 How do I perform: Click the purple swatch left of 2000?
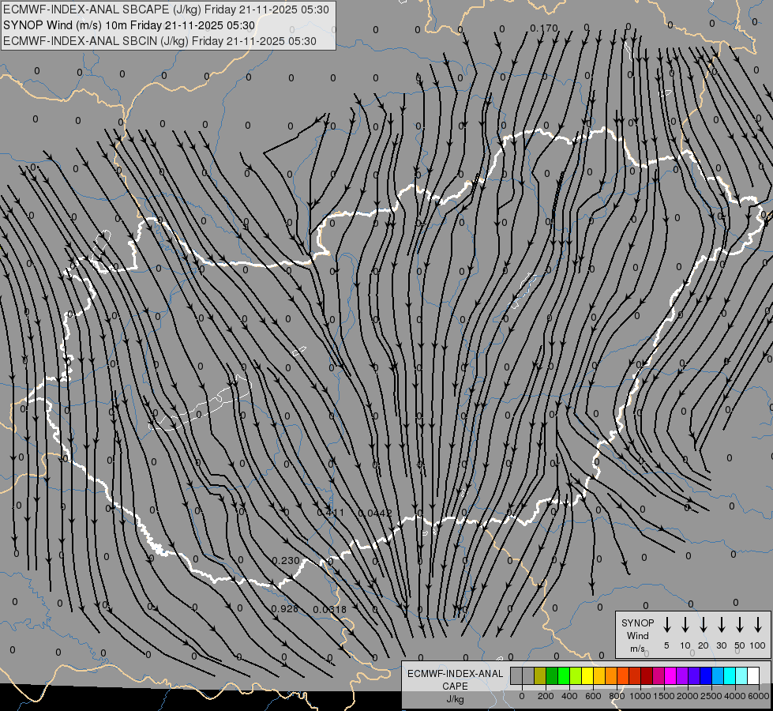(x=683, y=675)
